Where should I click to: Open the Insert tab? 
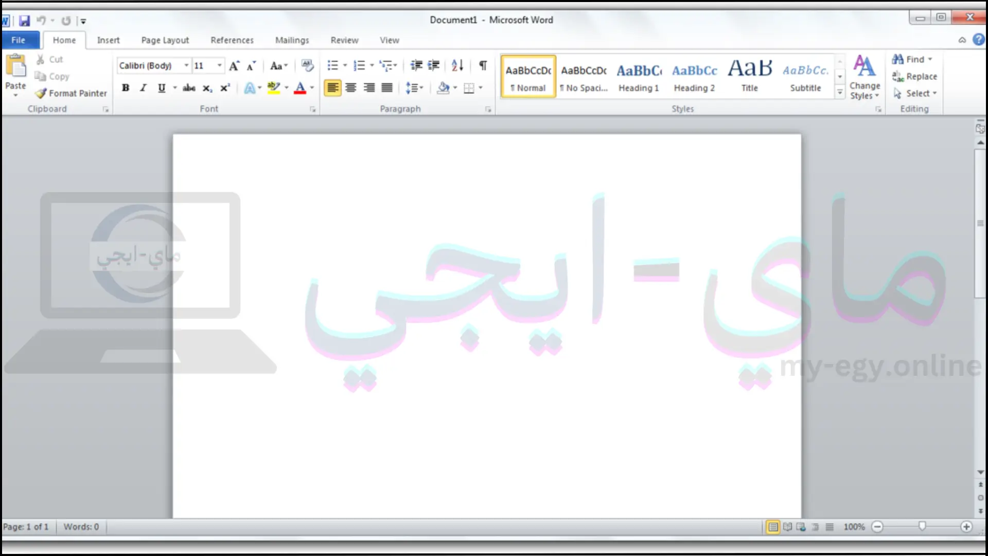(x=108, y=40)
